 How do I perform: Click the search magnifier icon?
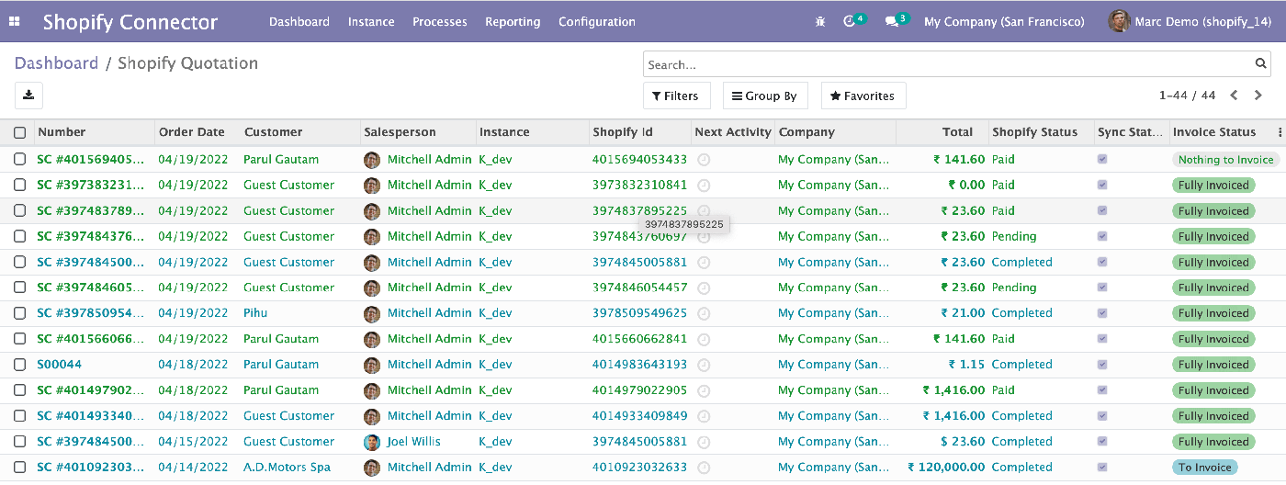[x=1261, y=64]
